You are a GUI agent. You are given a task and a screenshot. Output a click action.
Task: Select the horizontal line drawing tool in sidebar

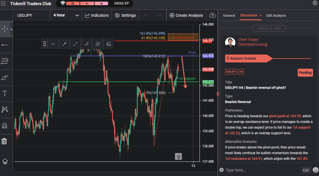5,45
